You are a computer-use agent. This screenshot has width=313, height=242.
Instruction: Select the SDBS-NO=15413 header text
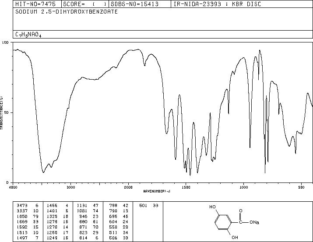pos(134,4)
